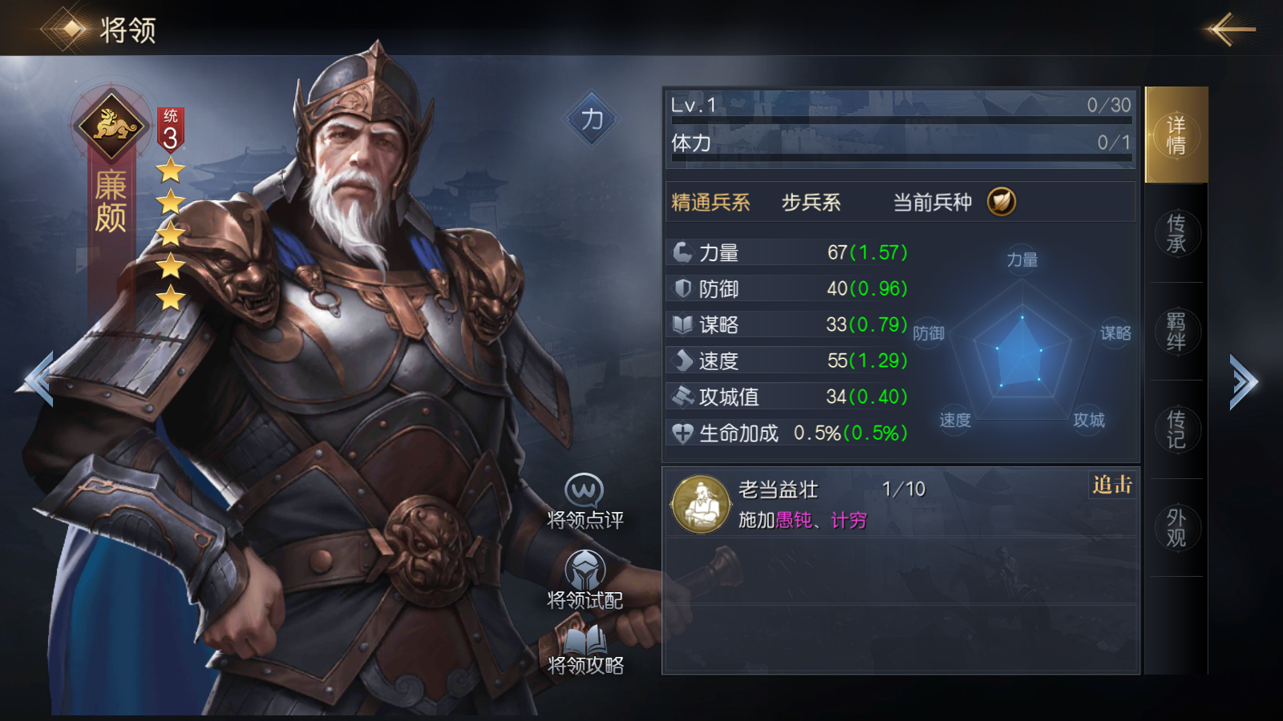Tap the beast faction emblem above 廉颇
The width and height of the screenshot is (1283, 721).
[111, 124]
